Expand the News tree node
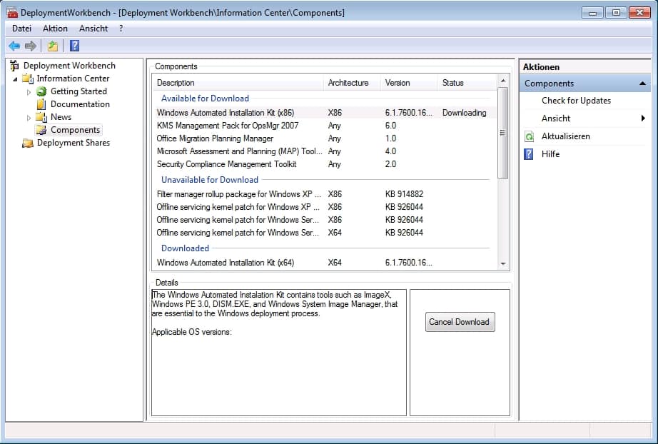 click(29, 118)
